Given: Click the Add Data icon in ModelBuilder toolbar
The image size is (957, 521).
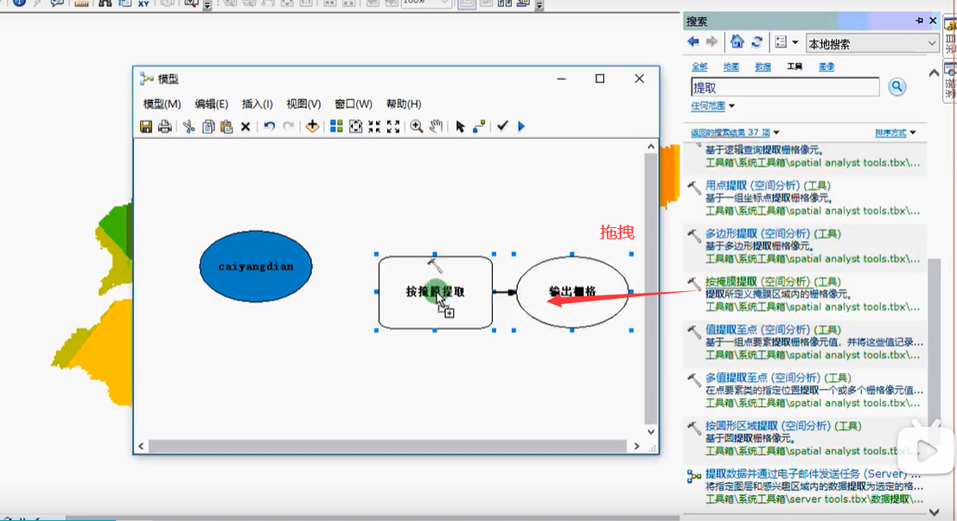Looking at the screenshot, I should [x=312, y=126].
